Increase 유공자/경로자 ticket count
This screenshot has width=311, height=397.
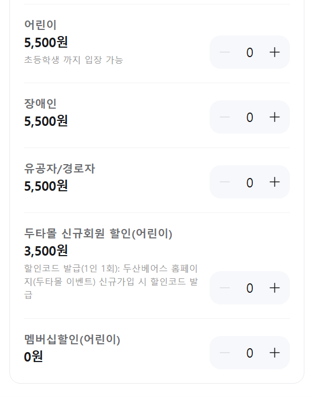coord(274,182)
